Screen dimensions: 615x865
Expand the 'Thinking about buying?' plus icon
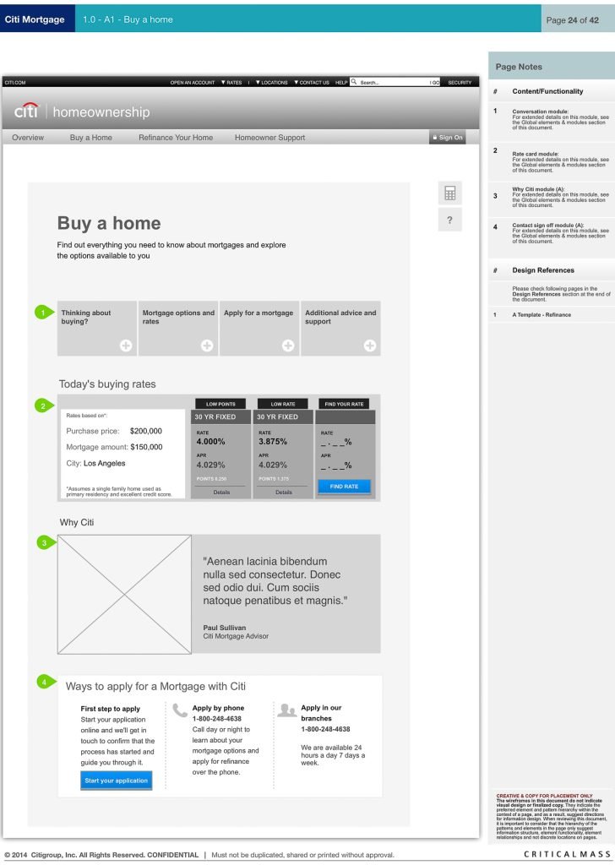tap(126, 345)
